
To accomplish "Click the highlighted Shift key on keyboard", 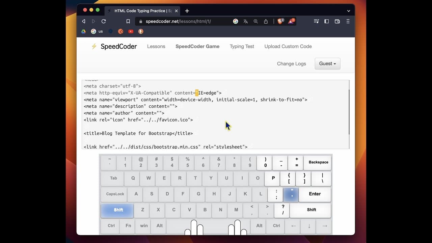I will (117, 210).
